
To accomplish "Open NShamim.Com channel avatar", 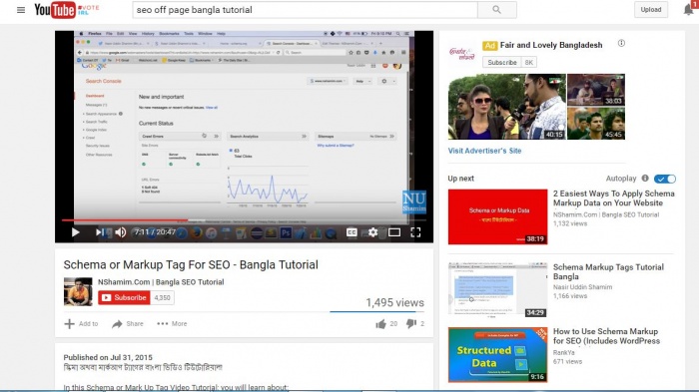I will click(x=78, y=291).
